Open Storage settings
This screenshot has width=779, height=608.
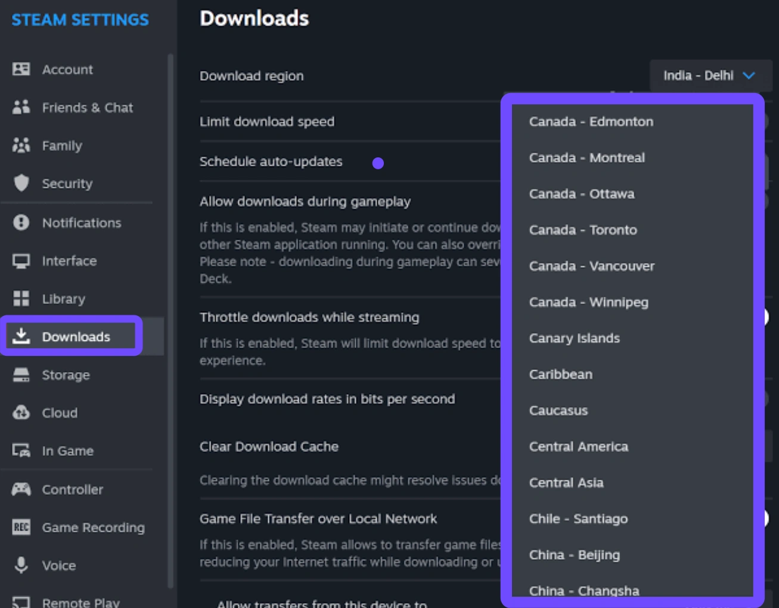66,376
